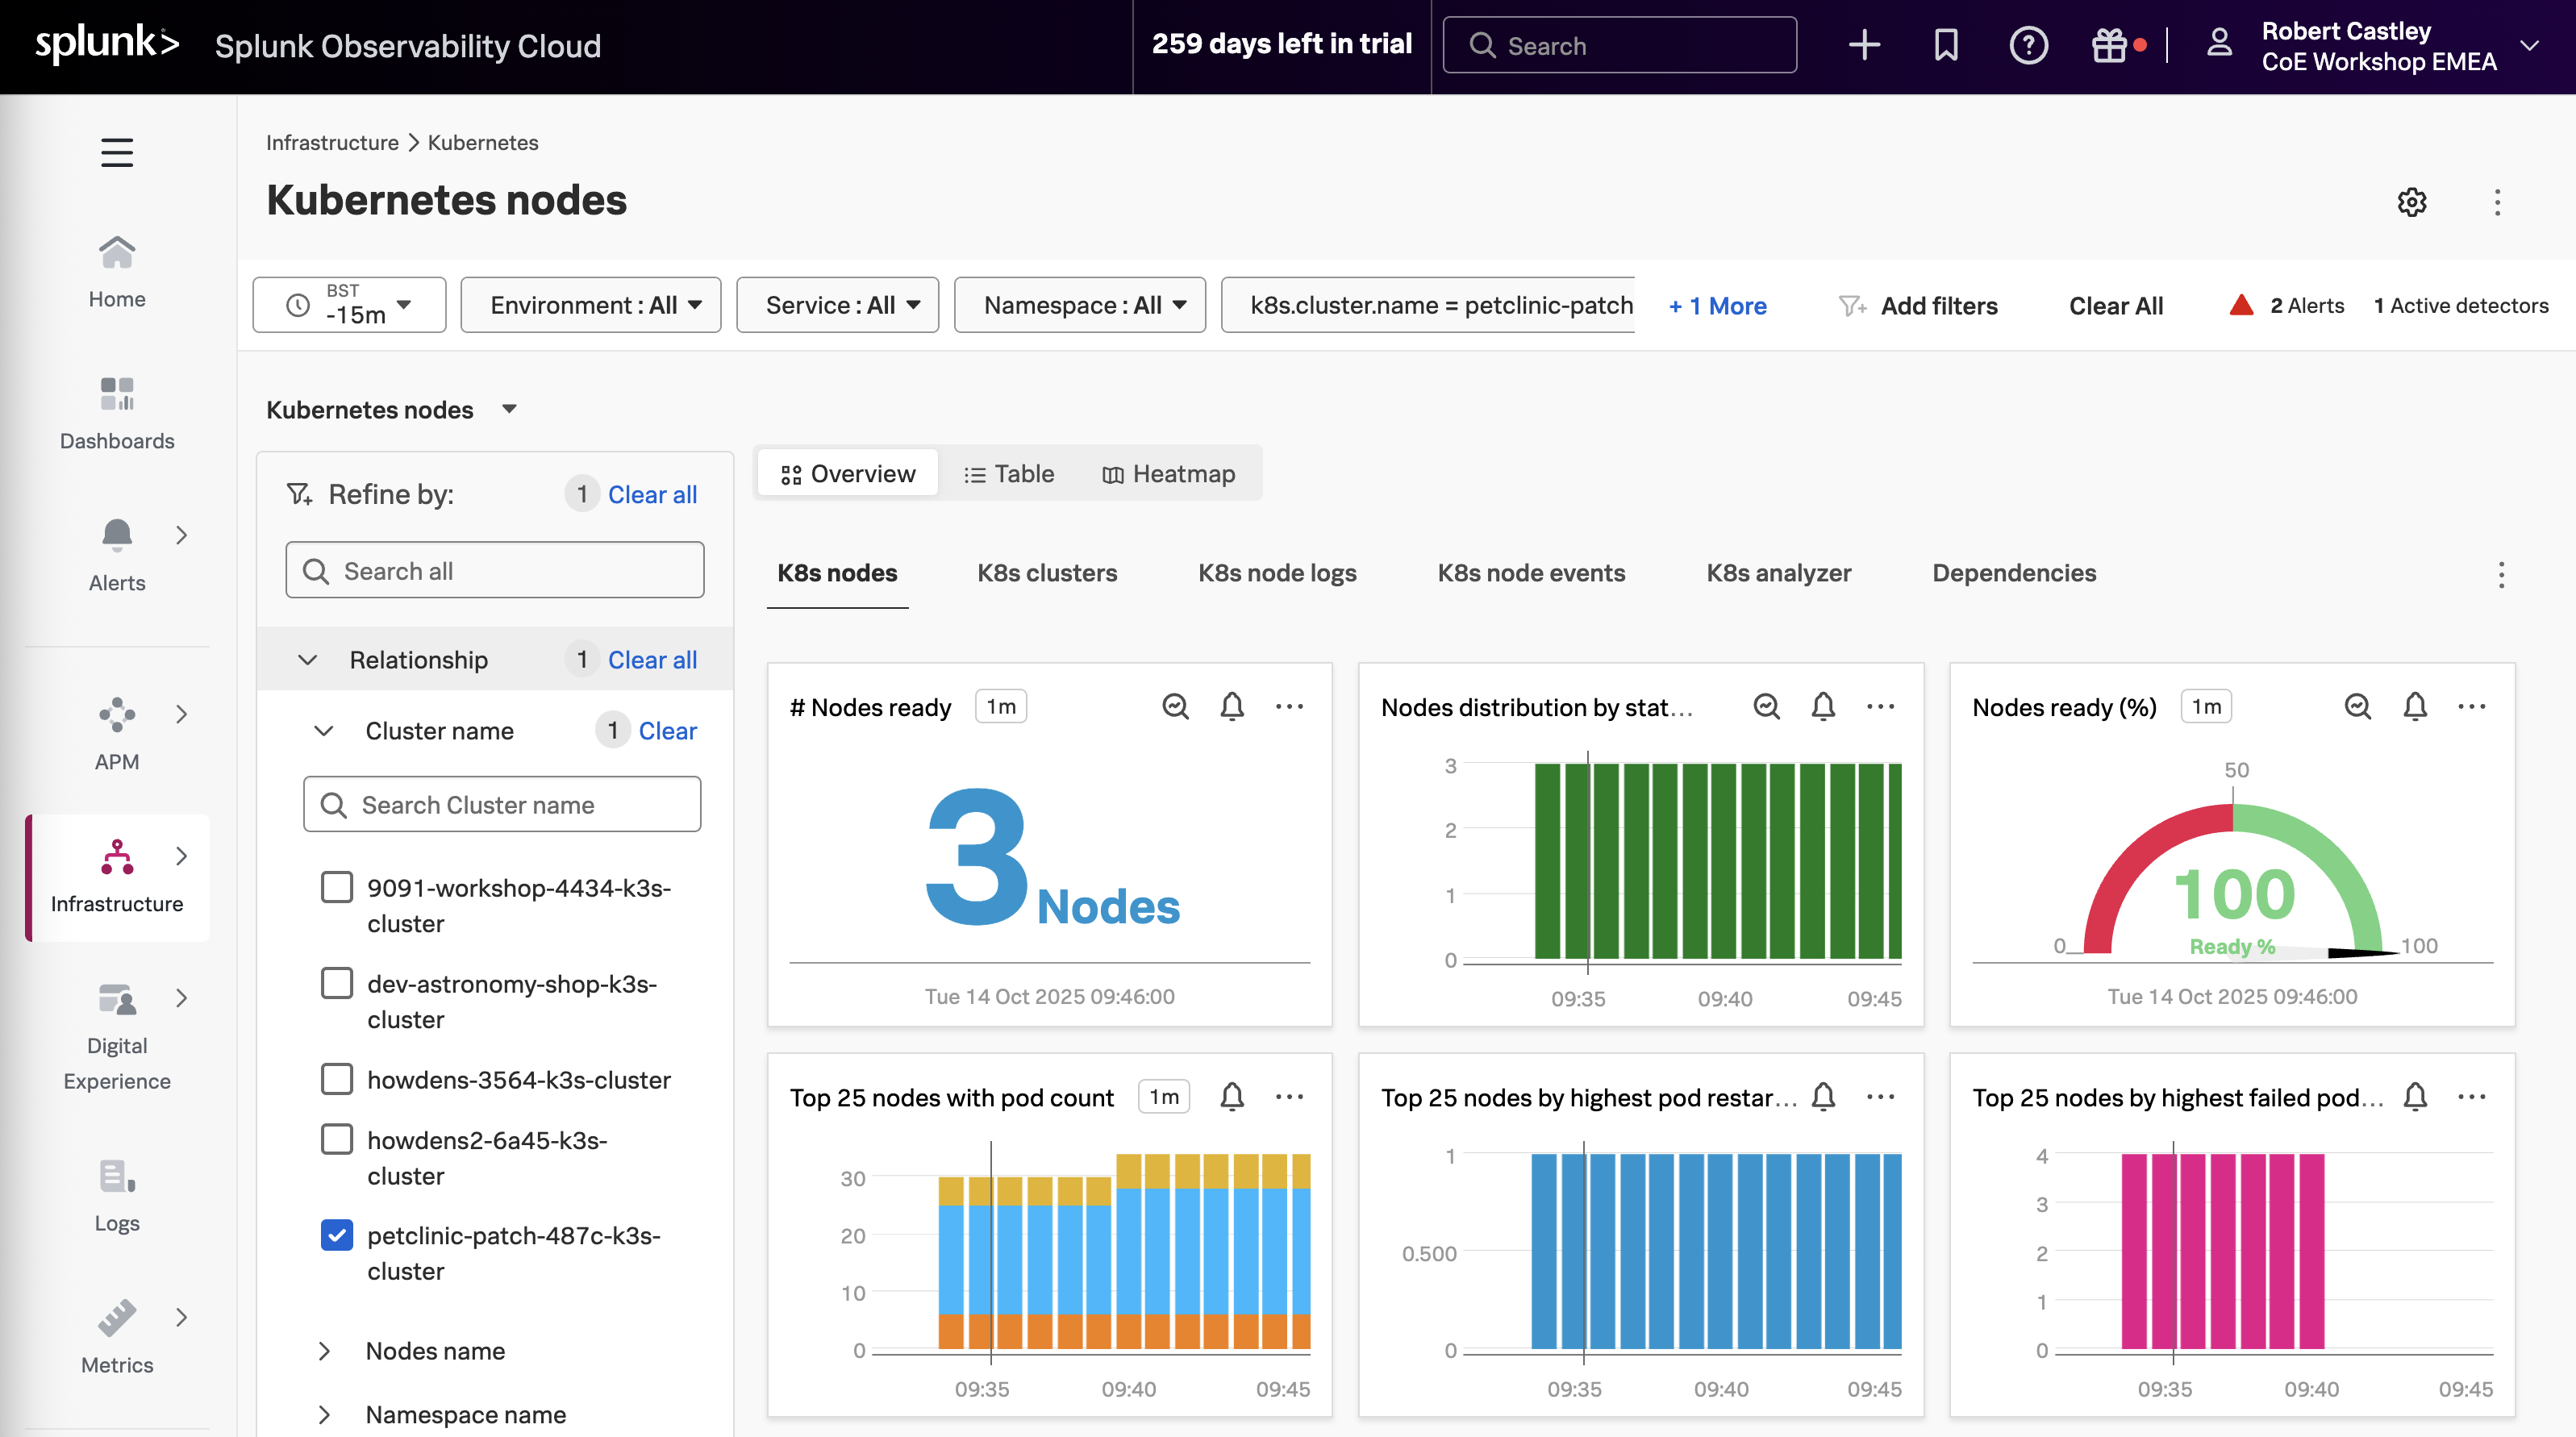Image resolution: width=2576 pixels, height=1437 pixels.
Task: Check the howdens-3564-k3s-cluster checkbox
Action: [x=337, y=1079]
